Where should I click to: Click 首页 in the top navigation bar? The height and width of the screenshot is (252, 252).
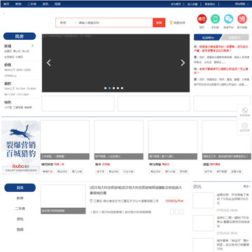(x=6, y=4)
